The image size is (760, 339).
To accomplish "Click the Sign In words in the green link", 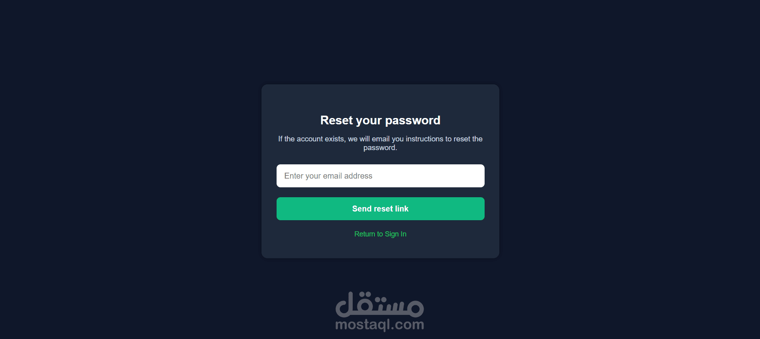I will 395,234.
